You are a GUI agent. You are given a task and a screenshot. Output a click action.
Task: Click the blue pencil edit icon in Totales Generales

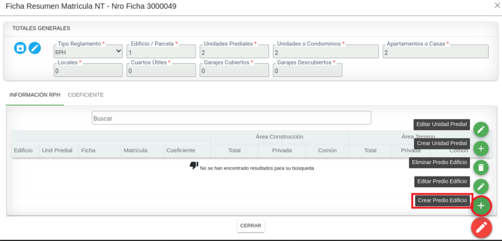pos(35,48)
